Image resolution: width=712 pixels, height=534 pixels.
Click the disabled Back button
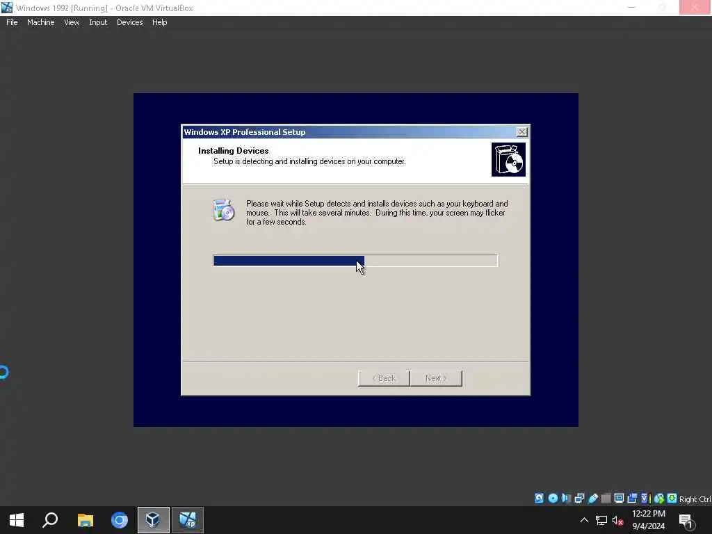click(x=384, y=378)
